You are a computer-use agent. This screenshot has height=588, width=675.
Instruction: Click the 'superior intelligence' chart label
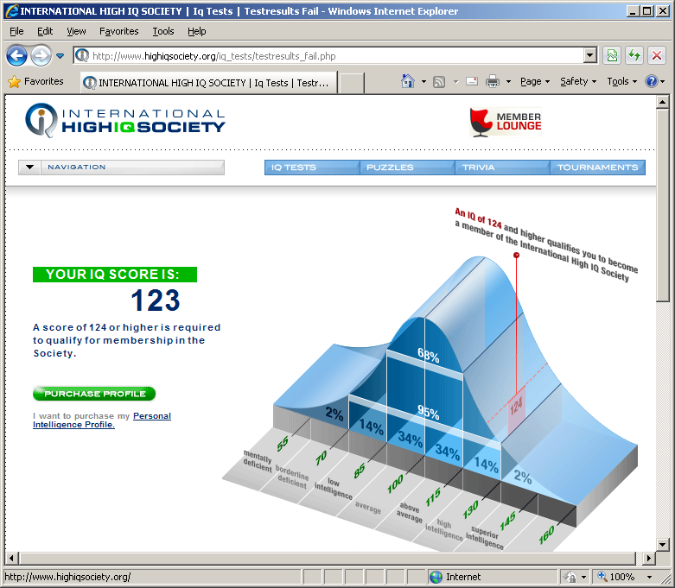pyautogui.click(x=484, y=537)
